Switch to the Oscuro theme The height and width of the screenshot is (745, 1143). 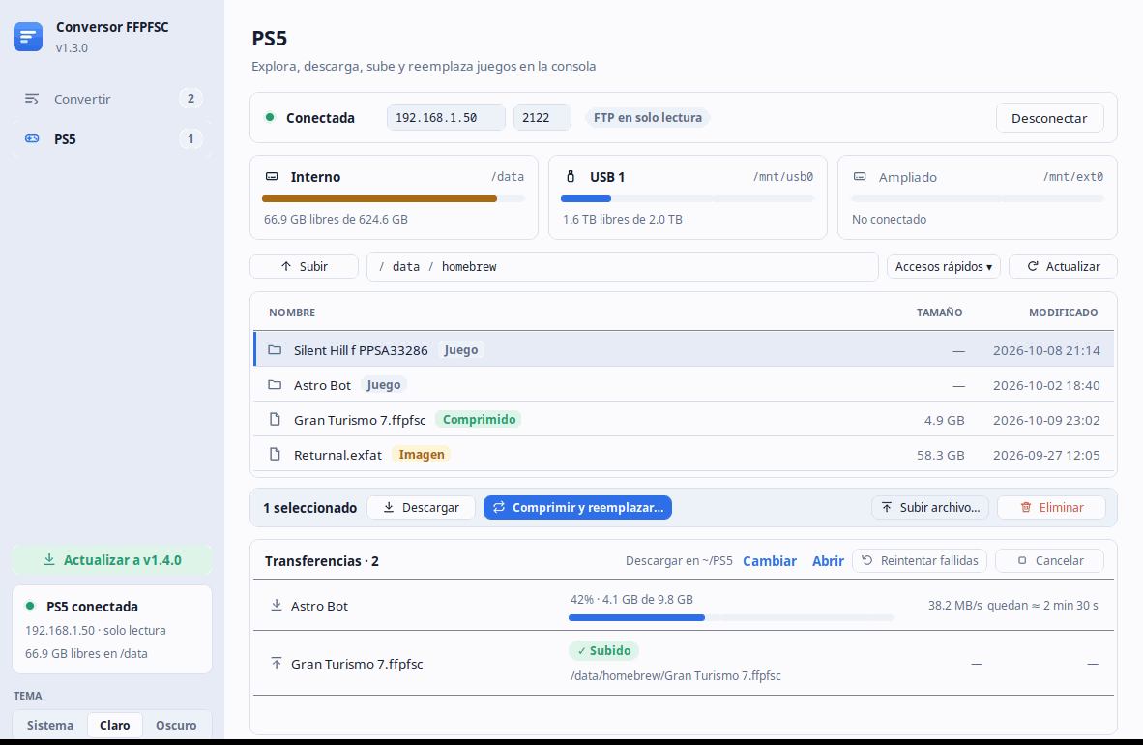pos(176,725)
